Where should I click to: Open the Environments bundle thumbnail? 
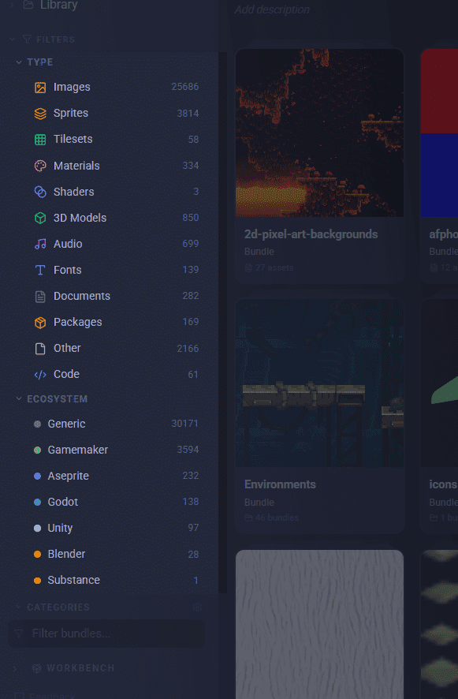319,383
